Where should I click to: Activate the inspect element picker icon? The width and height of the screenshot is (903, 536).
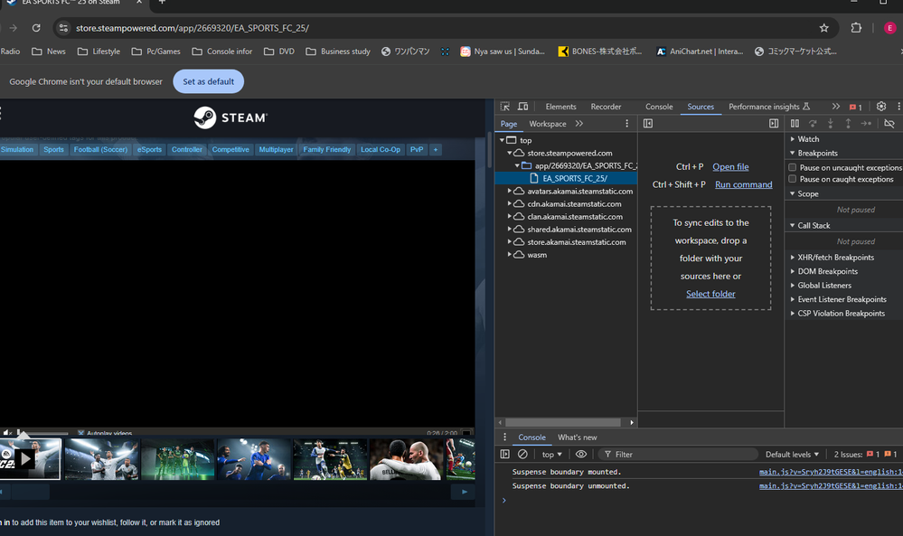point(505,107)
